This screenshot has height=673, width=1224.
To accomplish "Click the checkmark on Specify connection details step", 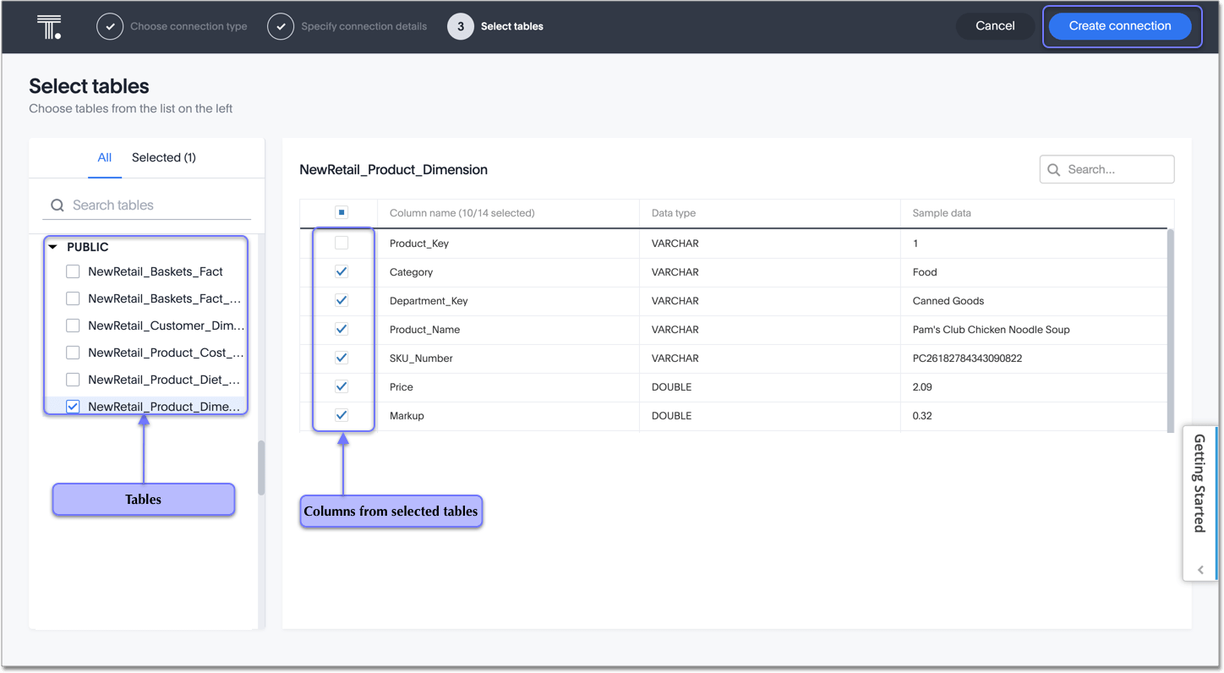I will click(281, 26).
